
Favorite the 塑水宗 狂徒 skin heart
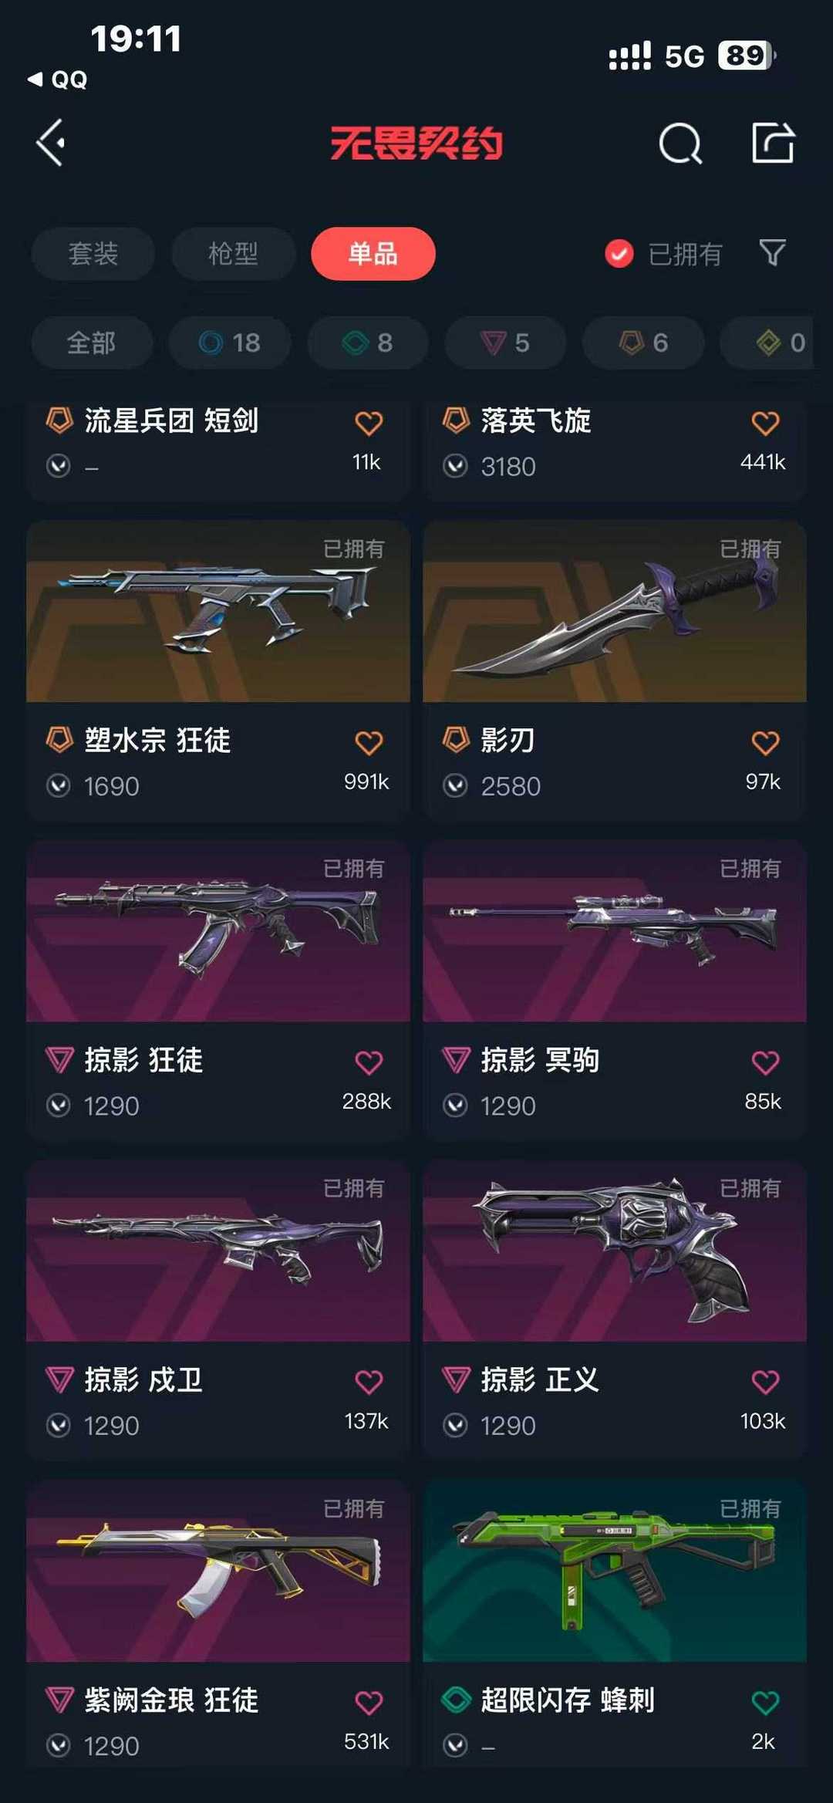pyautogui.click(x=369, y=742)
